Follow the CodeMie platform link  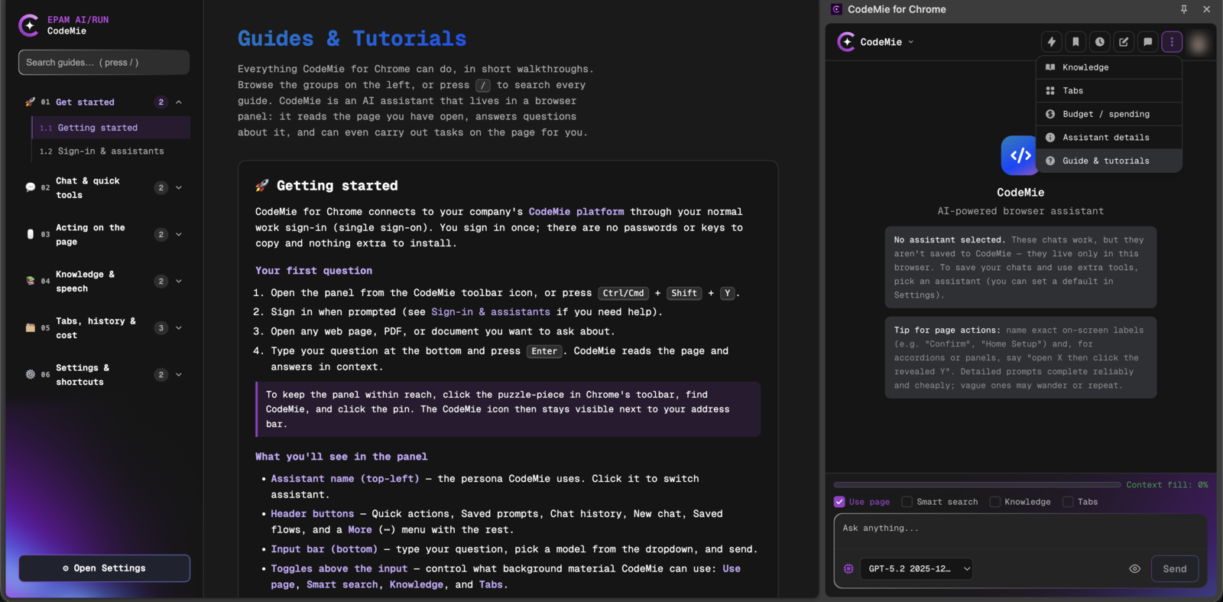point(576,212)
